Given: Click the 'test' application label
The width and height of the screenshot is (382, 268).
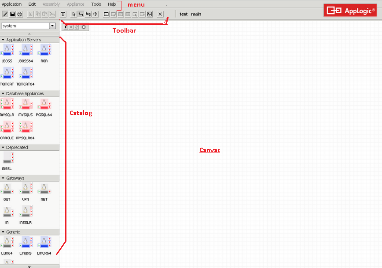Looking at the screenshot, I should (184, 14).
